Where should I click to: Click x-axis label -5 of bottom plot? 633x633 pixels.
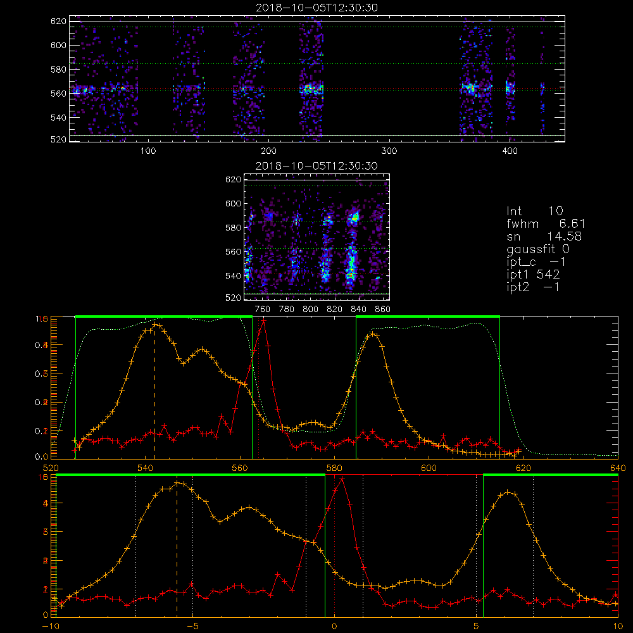click(192, 627)
